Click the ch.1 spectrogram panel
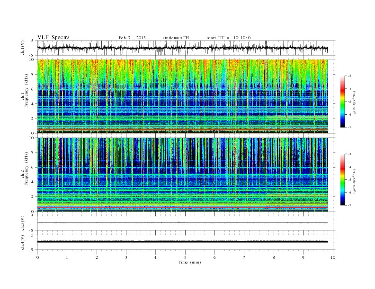Viewport: 375px width, 289px height. pos(182,96)
